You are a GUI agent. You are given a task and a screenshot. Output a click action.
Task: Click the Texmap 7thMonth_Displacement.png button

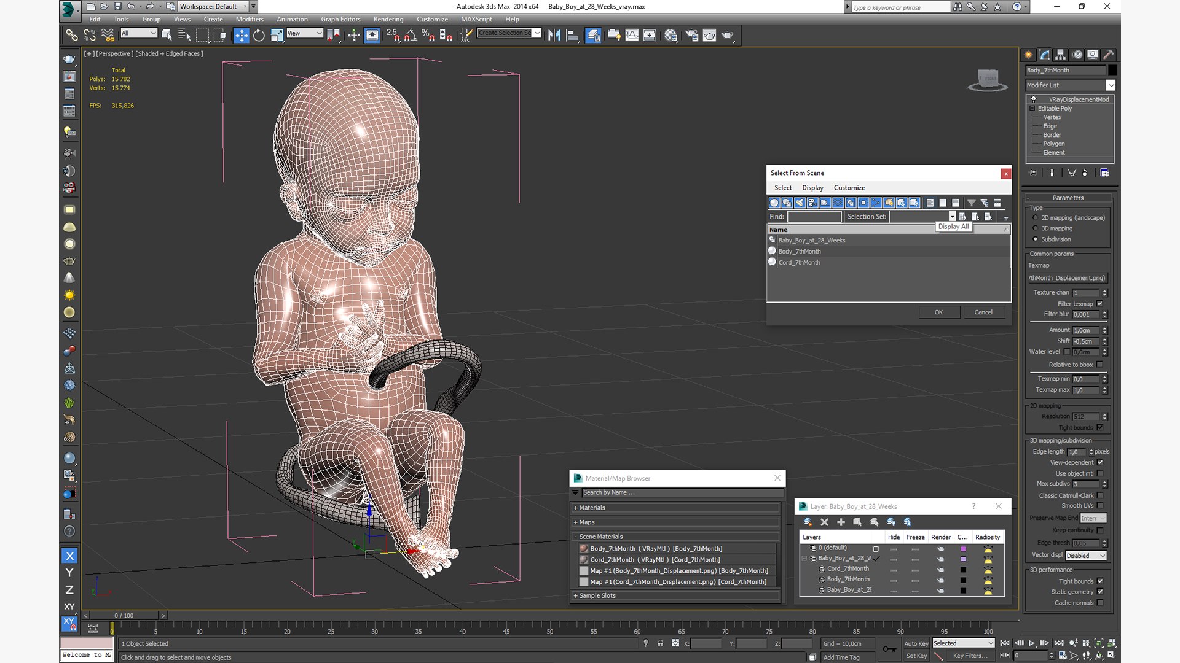[x=1068, y=278]
